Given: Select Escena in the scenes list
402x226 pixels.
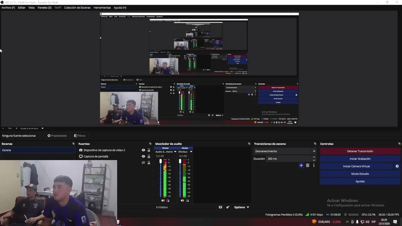Looking at the screenshot, I should (38, 150).
